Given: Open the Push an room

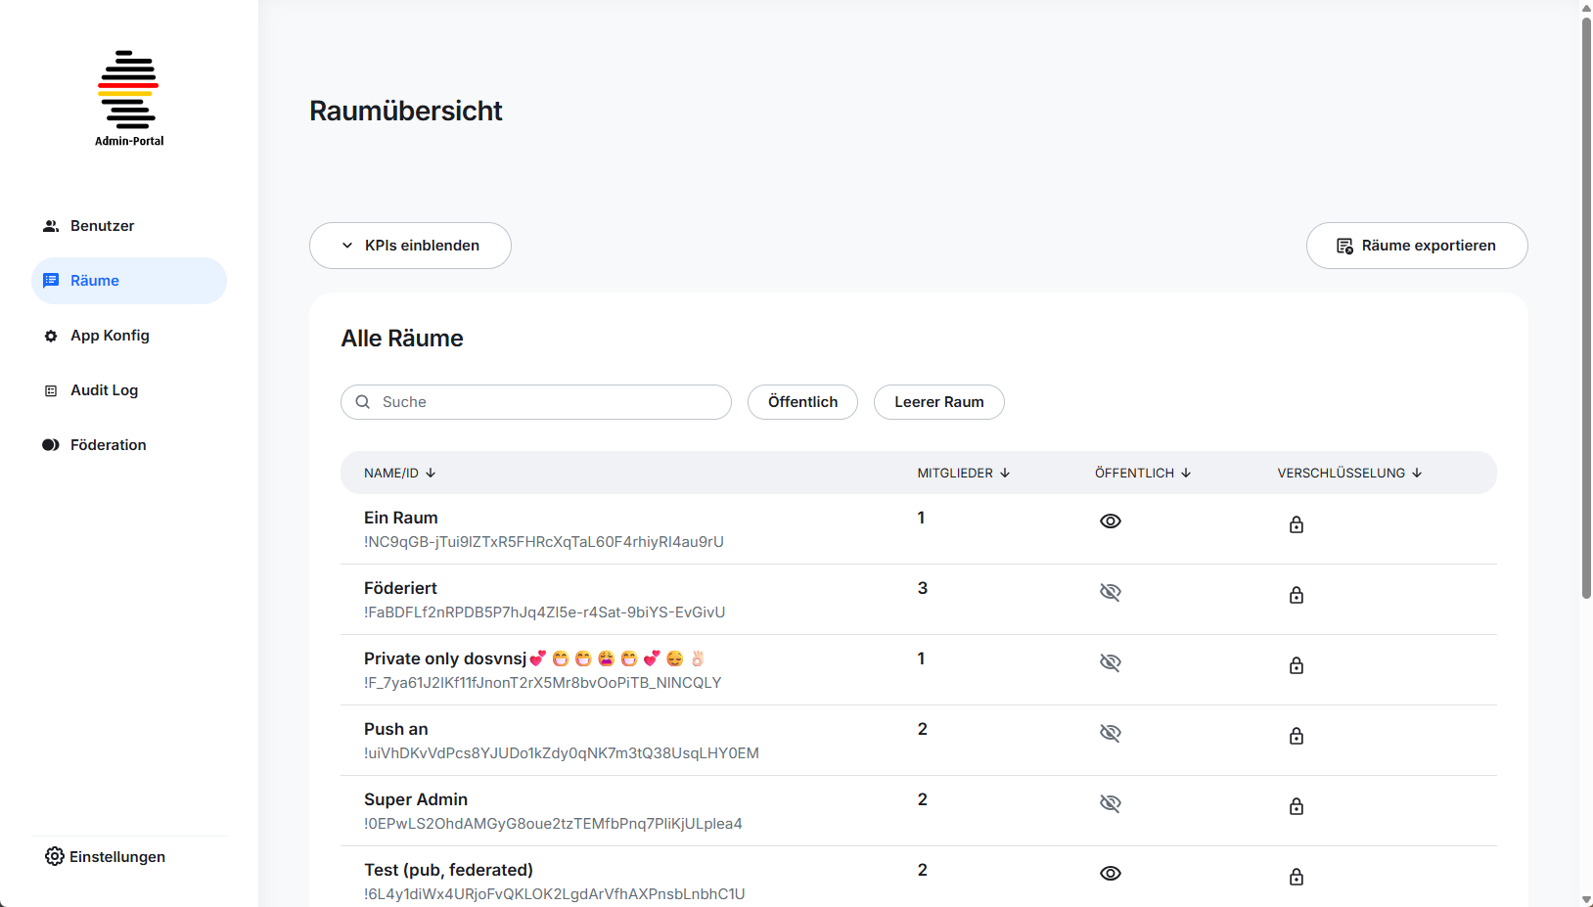Looking at the screenshot, I should 919,741.
